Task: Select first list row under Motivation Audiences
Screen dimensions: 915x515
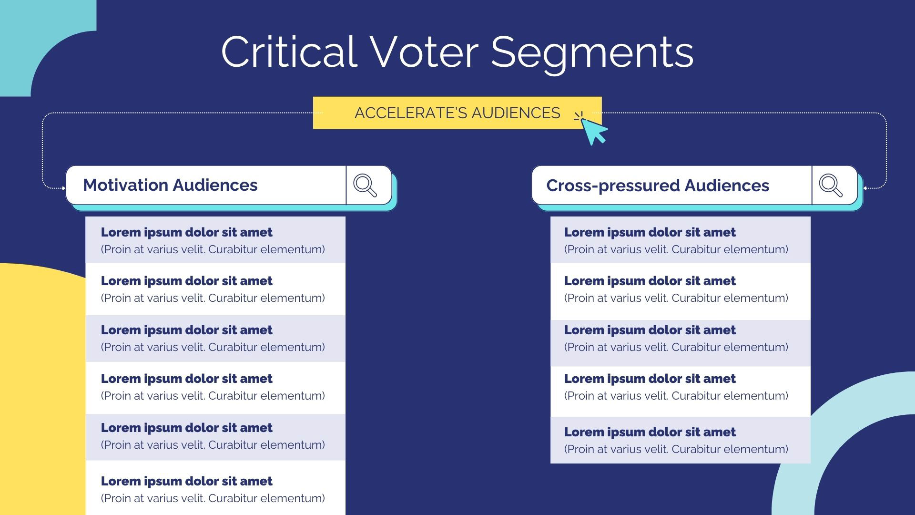Action: click(215, 240)
